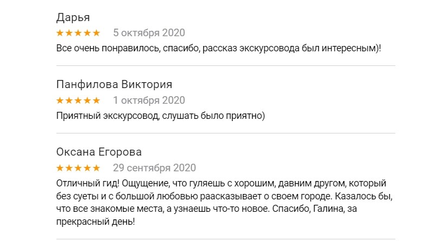Click the first star under Оксана Егорова
Viewport: 424px width, 241px height.
(x=60, y=168)
